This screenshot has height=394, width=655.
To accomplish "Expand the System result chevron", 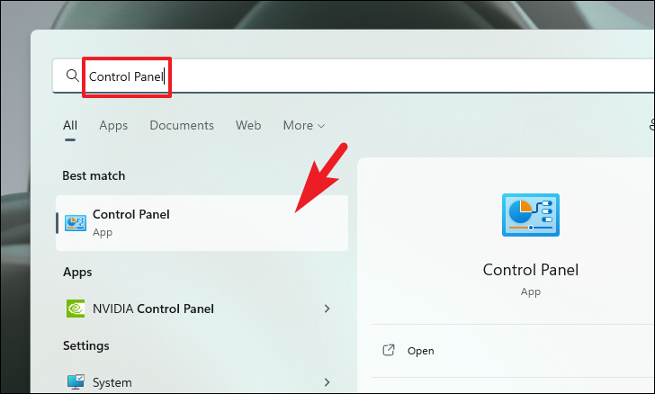I will click(x=327, y=382).
